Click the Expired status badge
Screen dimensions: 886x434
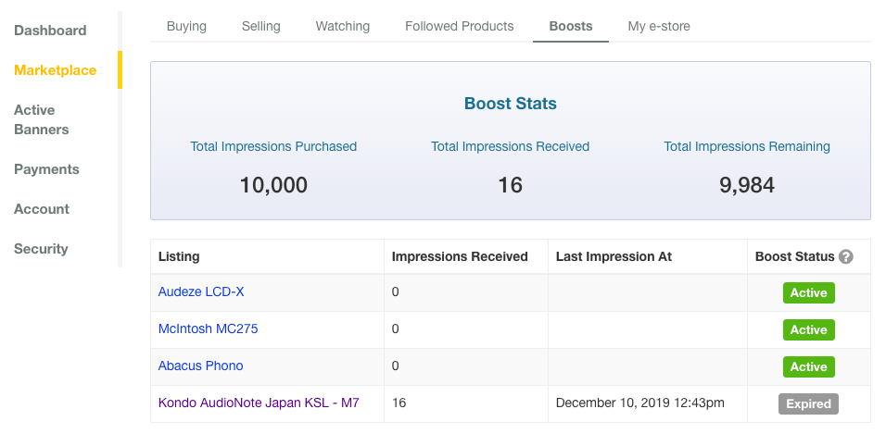[808, 404]
